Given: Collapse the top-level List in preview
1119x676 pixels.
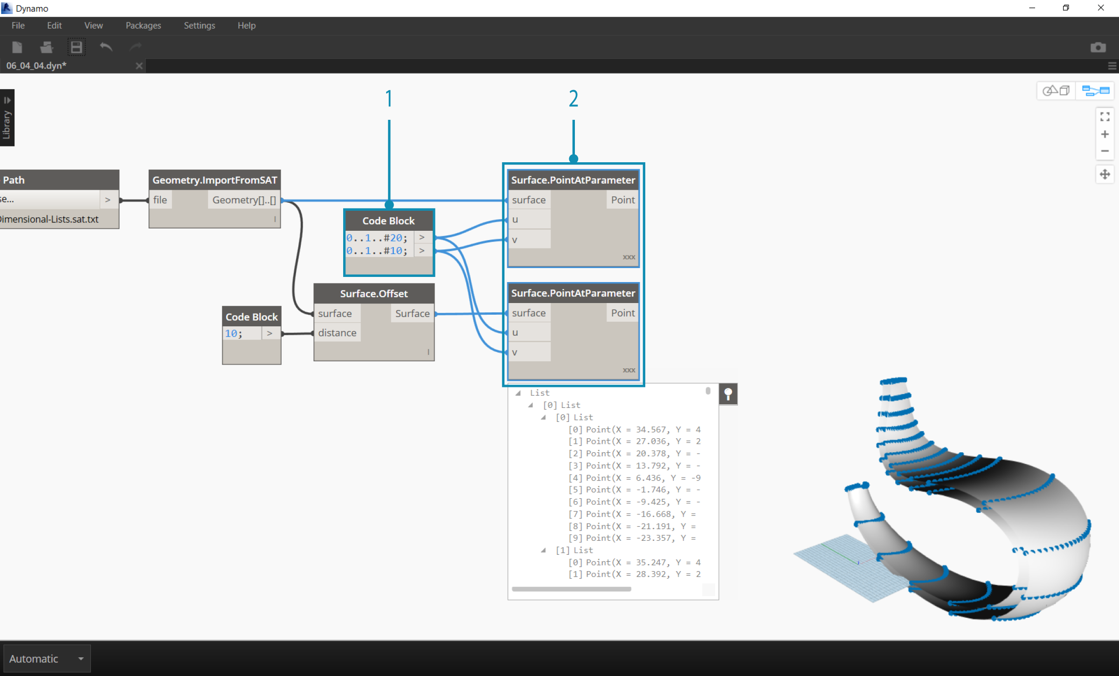Looking at the screenshot, I should pos(518,393).
